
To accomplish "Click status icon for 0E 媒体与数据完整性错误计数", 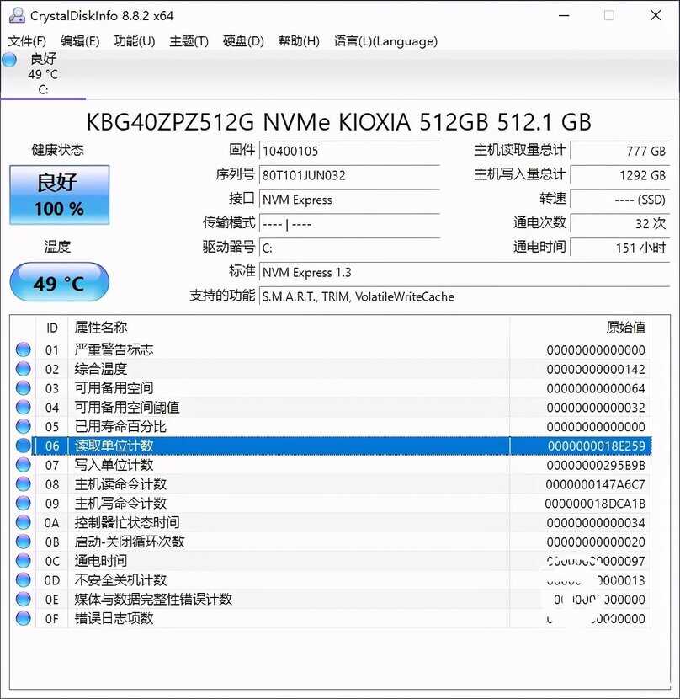I will pyautogui.click(x=24, y=599).
